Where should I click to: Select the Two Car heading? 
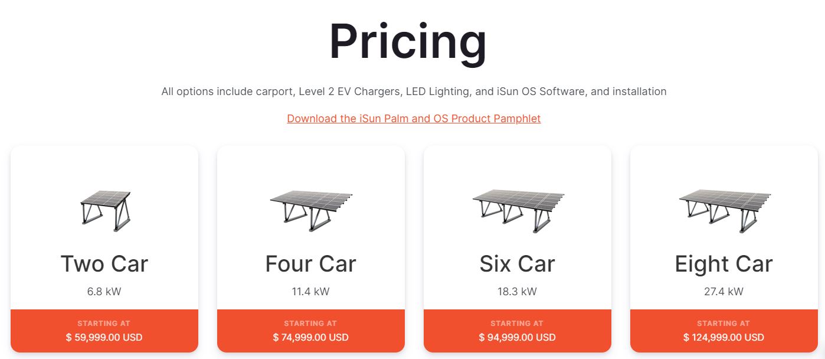pos(104,263)
